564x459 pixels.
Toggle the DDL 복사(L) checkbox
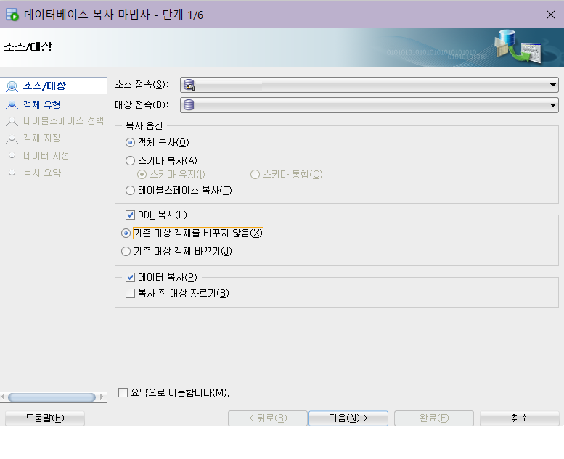click(x=130, y=215)
